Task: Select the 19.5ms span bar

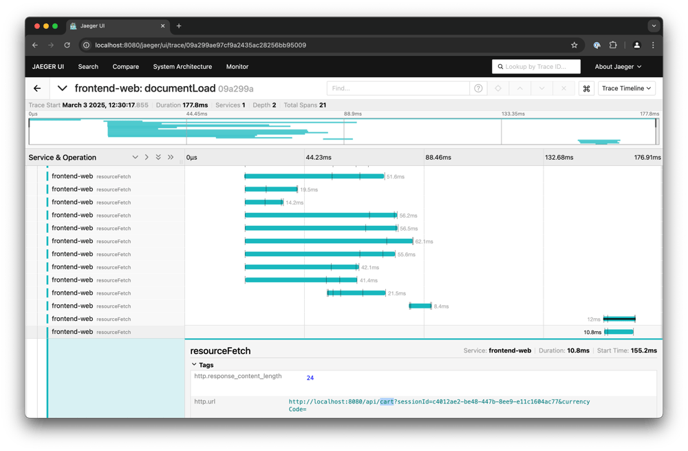Action: coord(271,189)
